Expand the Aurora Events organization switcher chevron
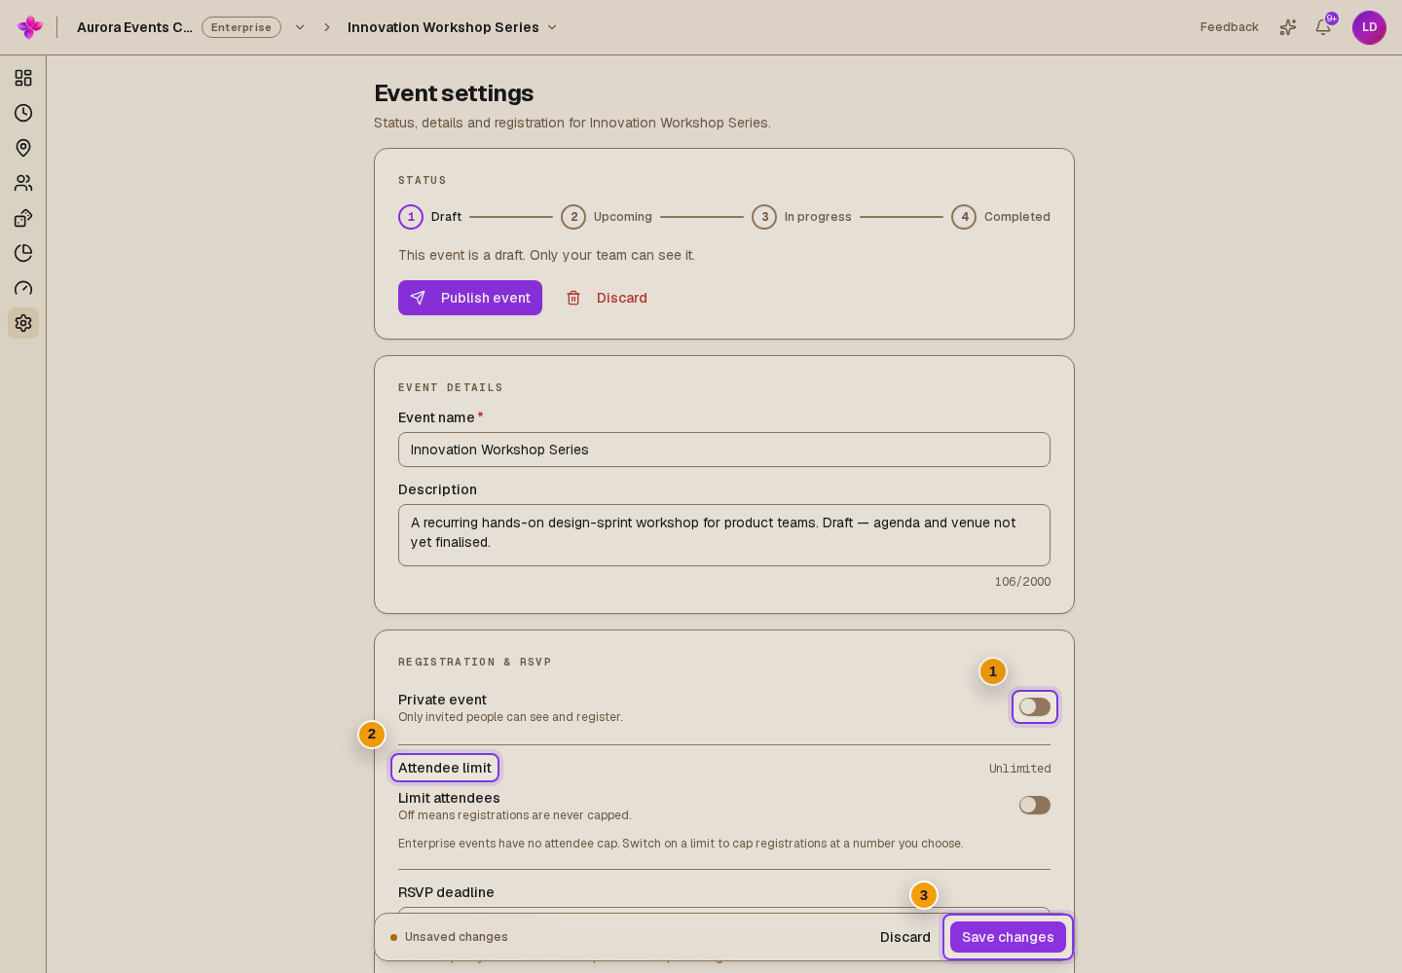 click(300, 27)
